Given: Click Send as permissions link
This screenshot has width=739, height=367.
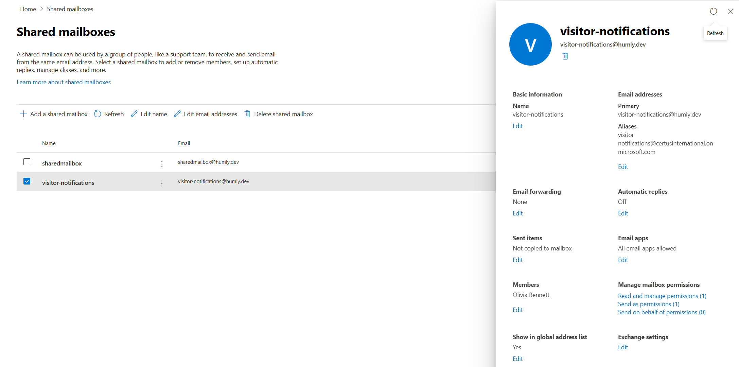Looking at the screenshot, I should (x=648, y=304).
